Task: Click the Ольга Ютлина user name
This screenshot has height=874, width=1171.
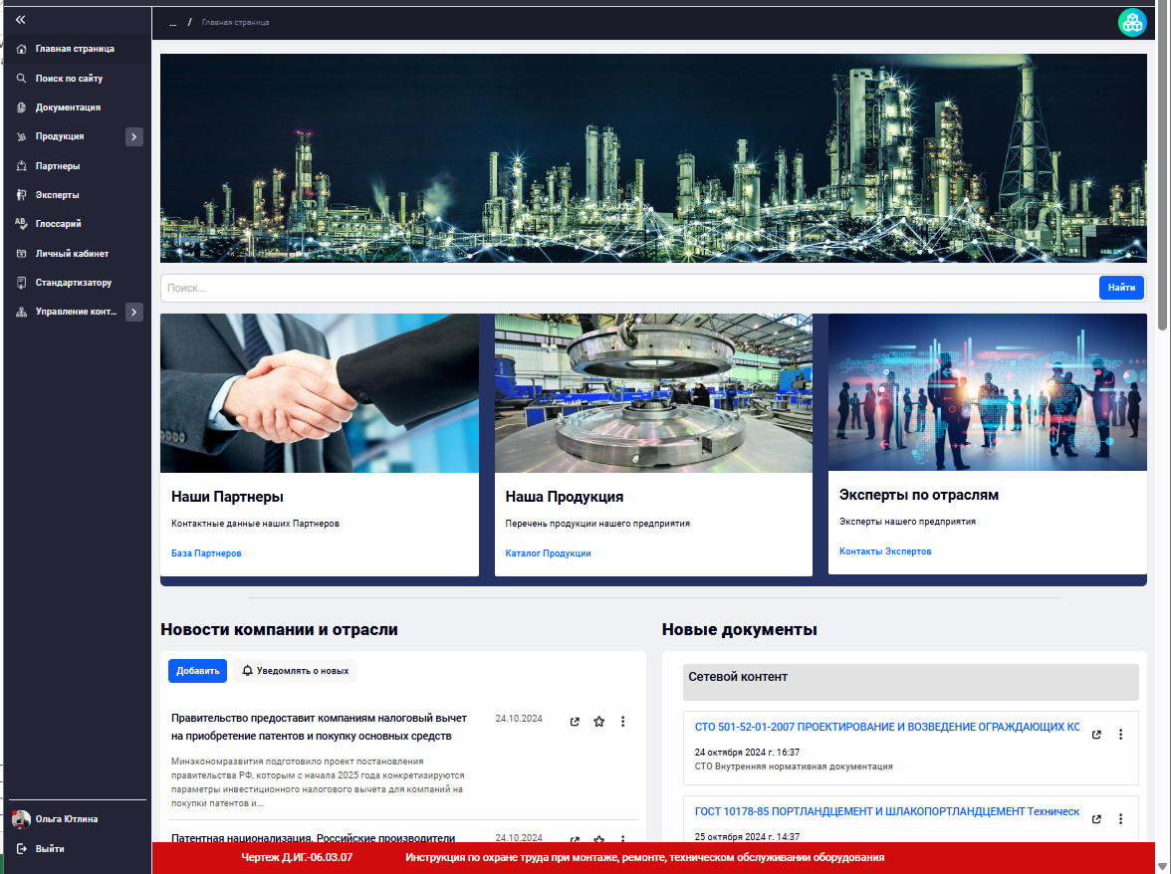Action: [x=67, y=819]
